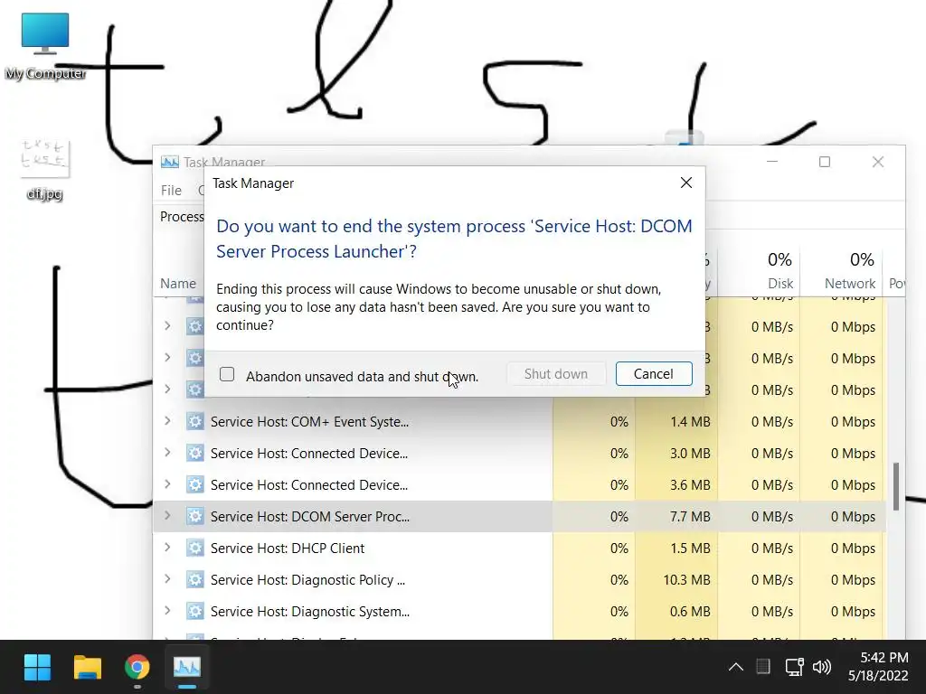Expand the 3.0 MB Connected Device row
Viewport: 926px width, 694px height.
[x=167, y=453]
